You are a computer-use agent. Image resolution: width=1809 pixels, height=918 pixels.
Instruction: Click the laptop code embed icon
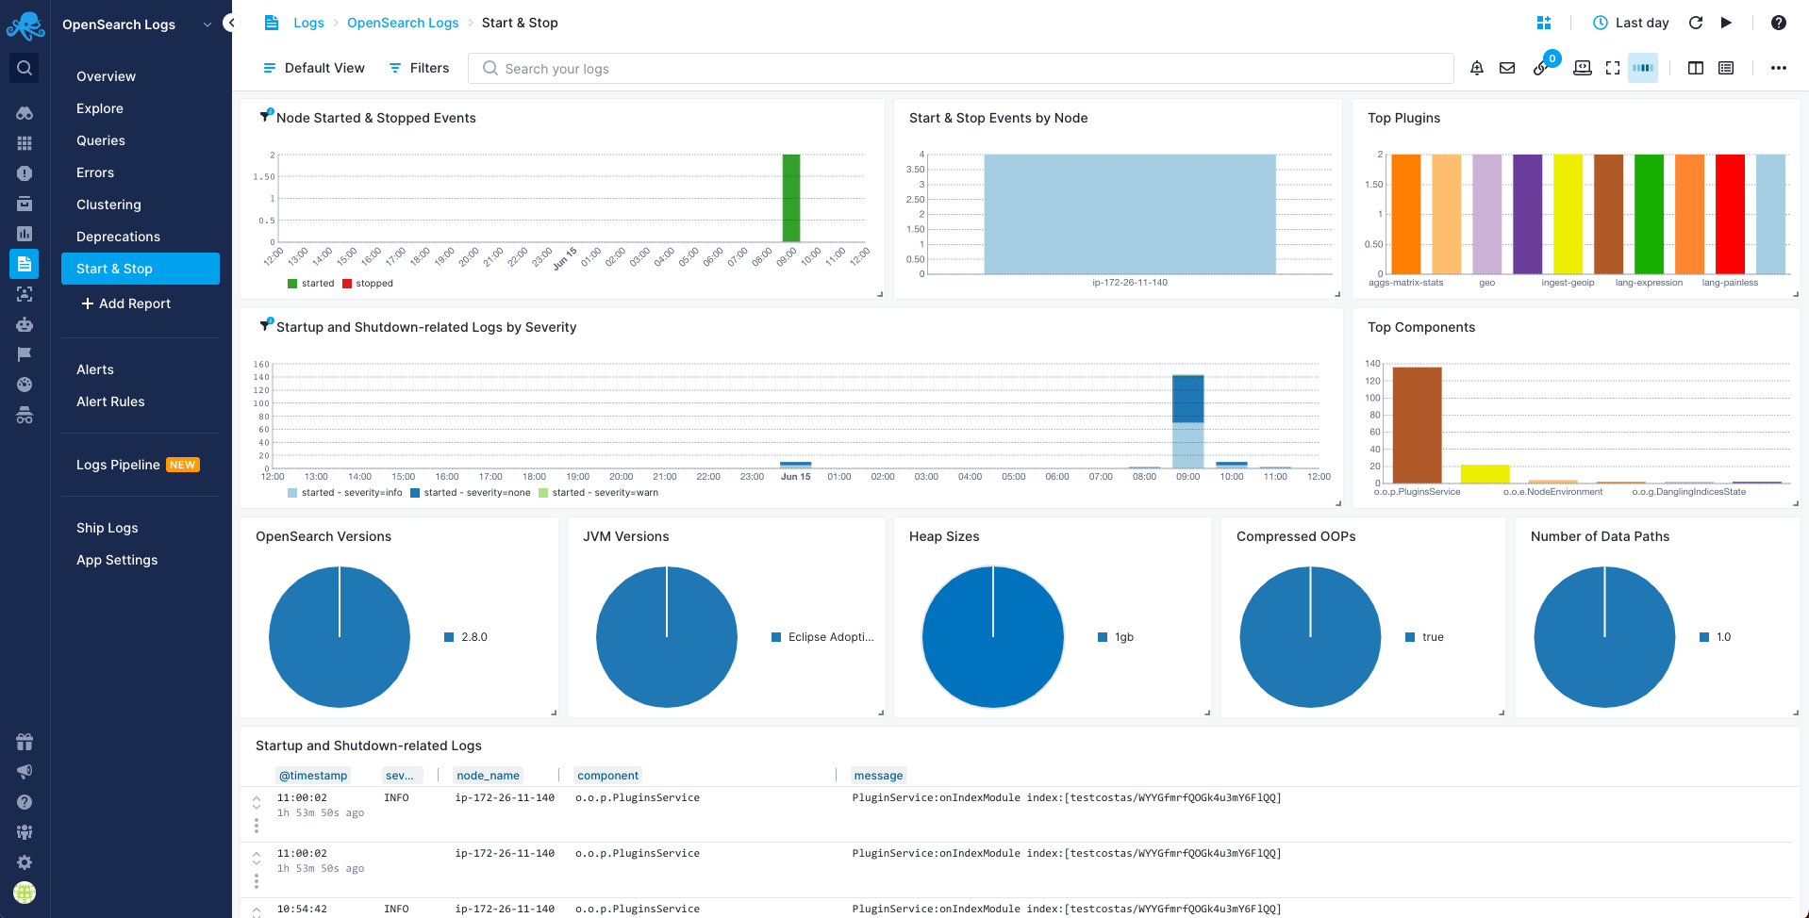(1583, 68)
